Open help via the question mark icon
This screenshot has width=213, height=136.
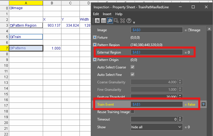pyautogui.click(x=129, y=20)
